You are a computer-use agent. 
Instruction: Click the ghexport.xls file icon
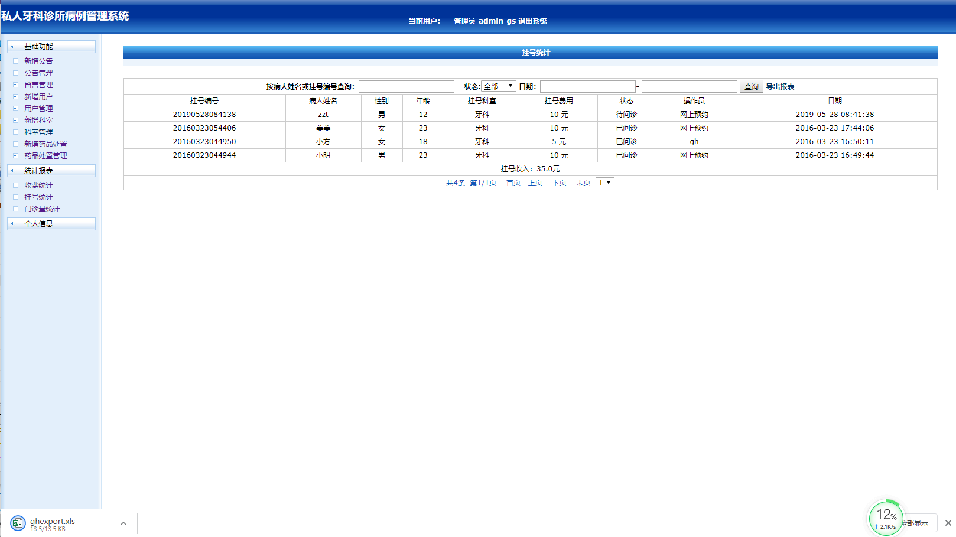pos(18,523)
